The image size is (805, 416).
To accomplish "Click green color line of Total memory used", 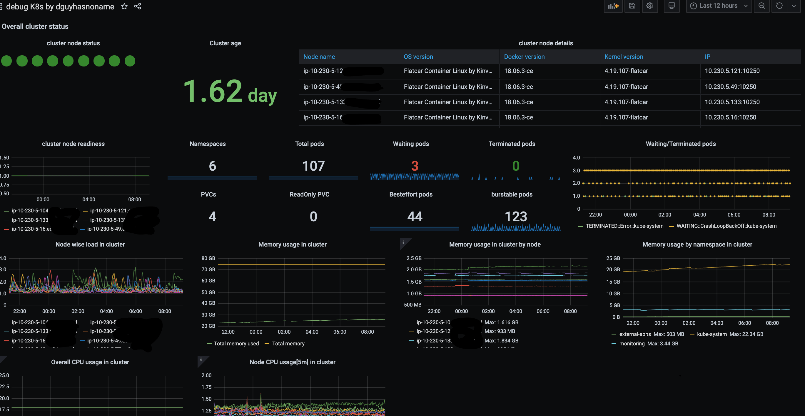I will point(209,344).
